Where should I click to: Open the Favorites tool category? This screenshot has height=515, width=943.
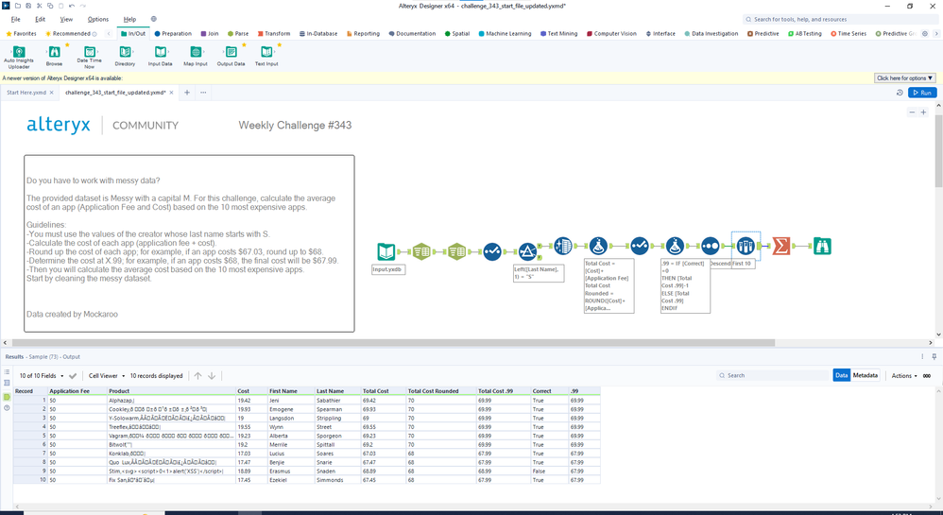[21, 34]
